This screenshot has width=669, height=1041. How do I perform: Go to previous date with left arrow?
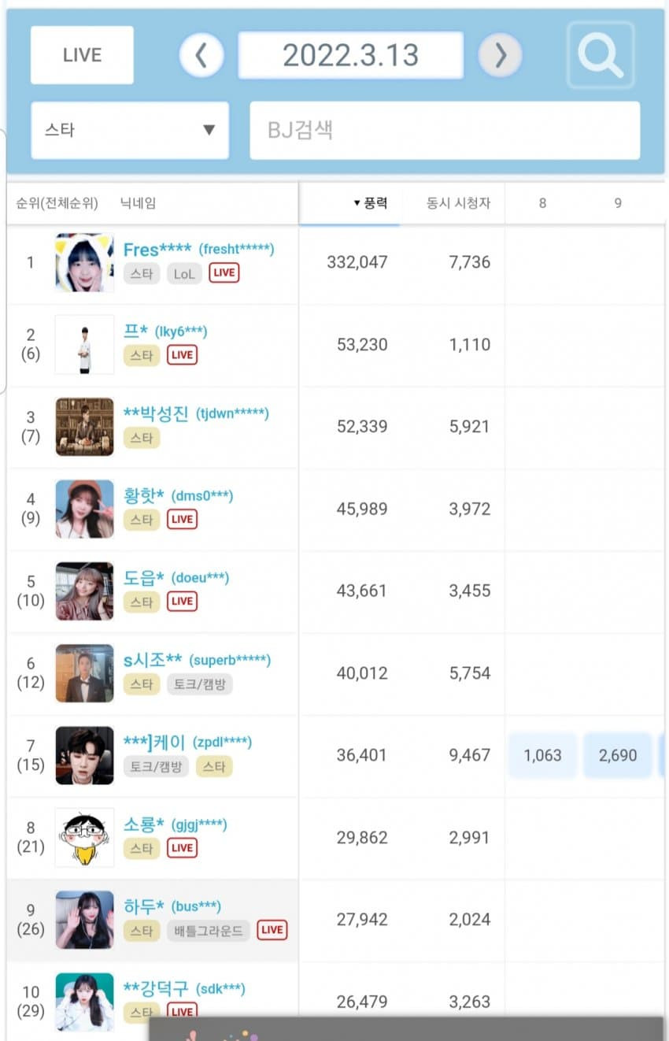click(x=201, y=55)
